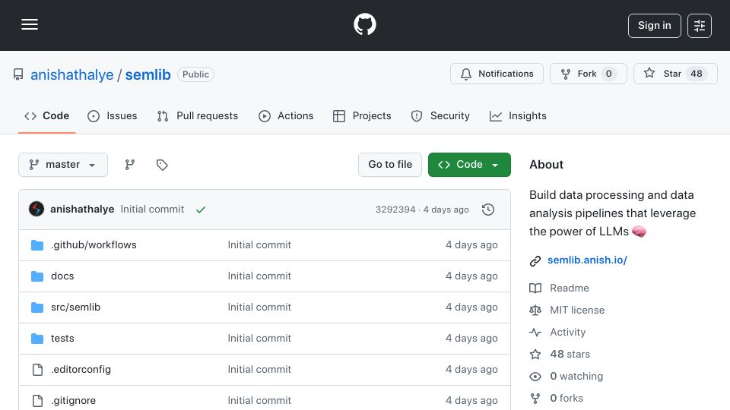Open the Projects tab
Screen dimensions: 730x410
click(362, 115)
